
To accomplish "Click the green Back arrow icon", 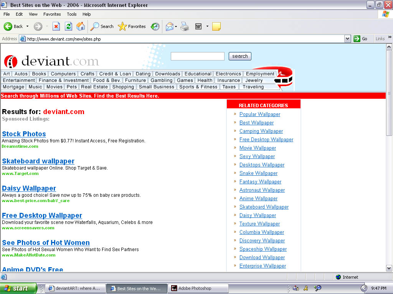I will pyautogui.click(x=8, y=26).
